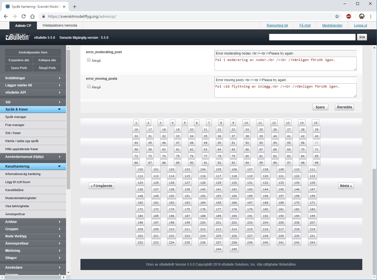
Task: Expand the Inställningar menu section
Action: pos(33,78)
